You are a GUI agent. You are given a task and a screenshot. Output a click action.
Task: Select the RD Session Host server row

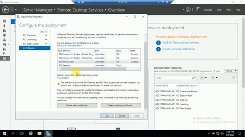click(x=195, y=96)
